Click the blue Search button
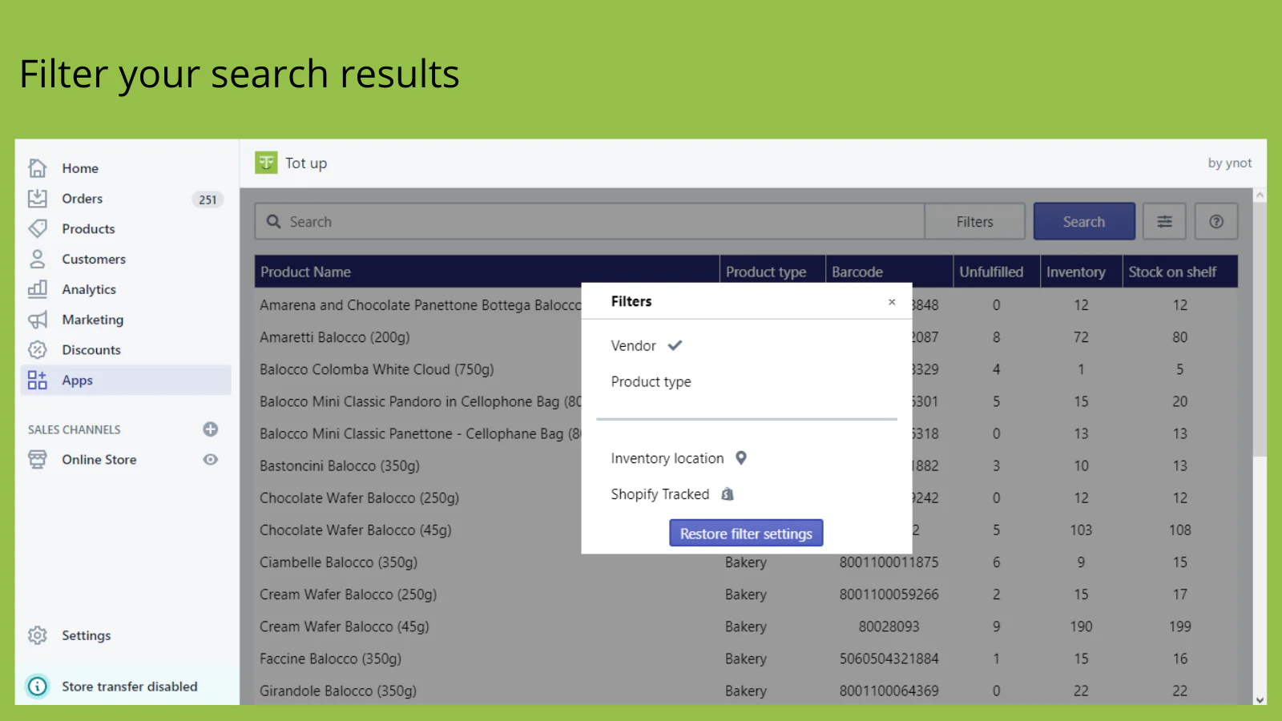This screenshot has height=721, width=1282. click(1084, 222)
